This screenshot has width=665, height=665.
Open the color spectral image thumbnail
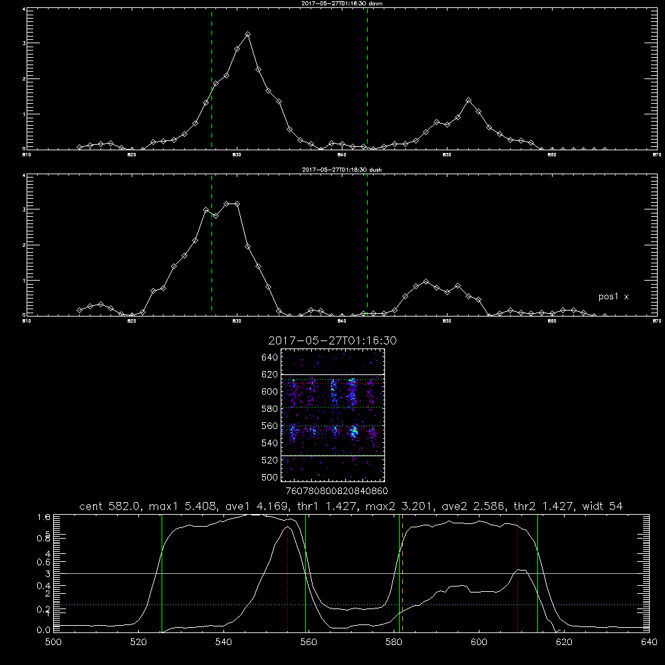pos(332,415)
